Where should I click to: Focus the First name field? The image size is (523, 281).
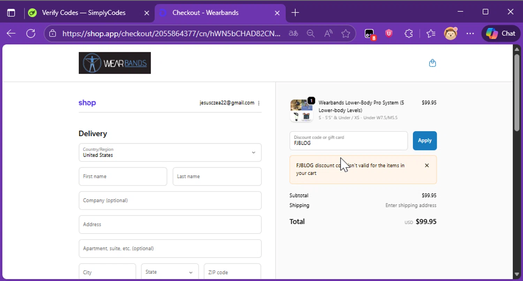pyautogui.click(x=123, y=176)
